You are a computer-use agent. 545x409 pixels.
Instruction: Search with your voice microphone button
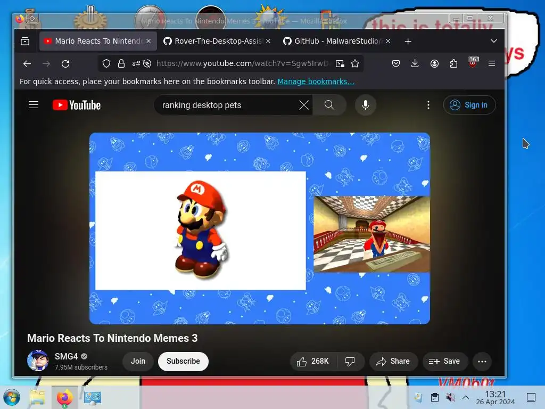pyautogui.click(x=365, y=105)
